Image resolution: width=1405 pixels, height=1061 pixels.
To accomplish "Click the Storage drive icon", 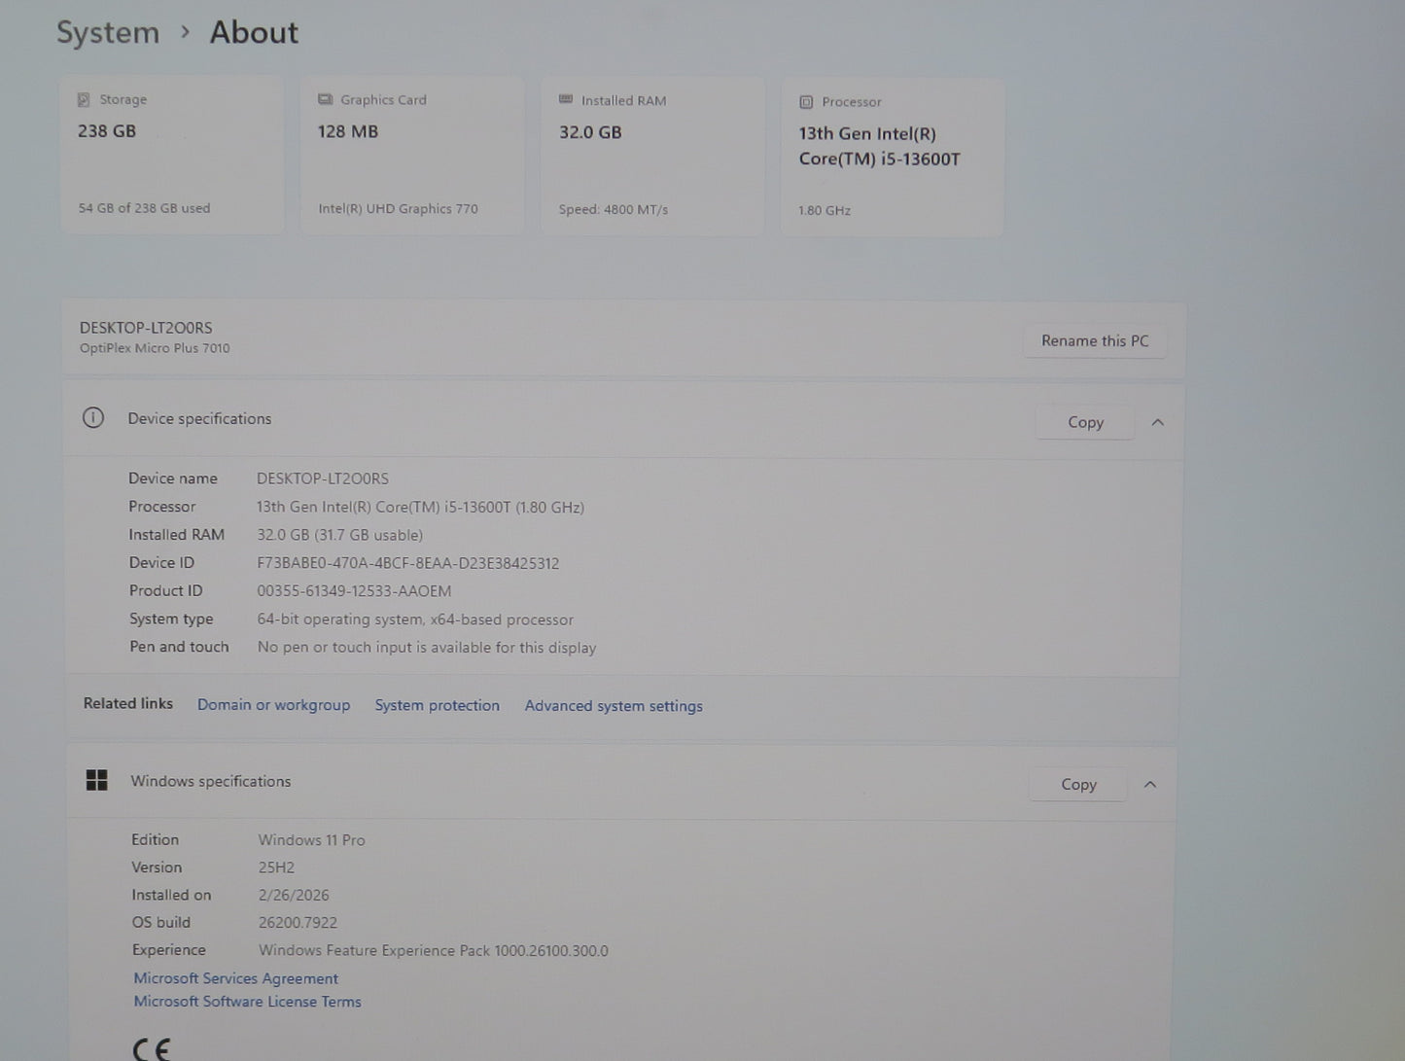I will point(84,99).
